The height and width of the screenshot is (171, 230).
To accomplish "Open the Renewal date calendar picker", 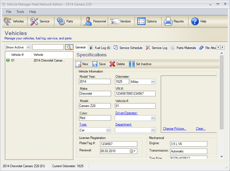I will point(133,151).
